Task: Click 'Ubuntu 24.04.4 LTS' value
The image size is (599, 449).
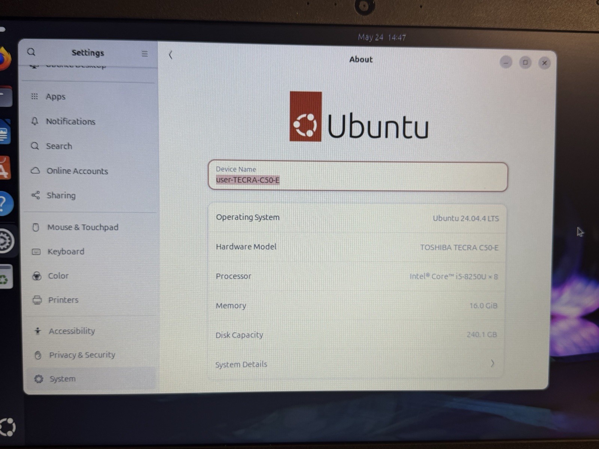Action: click(466, 219)
